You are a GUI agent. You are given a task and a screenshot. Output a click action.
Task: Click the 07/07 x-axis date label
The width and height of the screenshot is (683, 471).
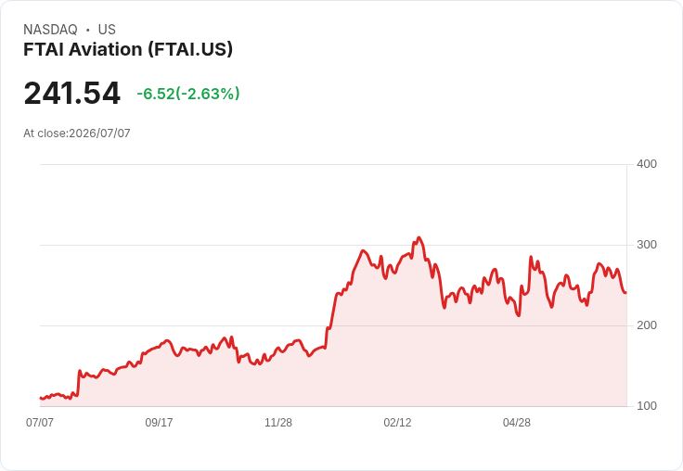point(40,423)
